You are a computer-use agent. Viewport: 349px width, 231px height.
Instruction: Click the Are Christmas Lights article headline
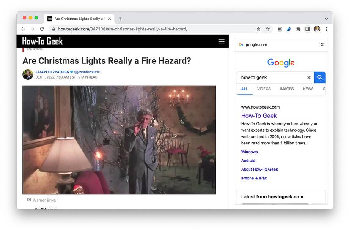(107, 61)
